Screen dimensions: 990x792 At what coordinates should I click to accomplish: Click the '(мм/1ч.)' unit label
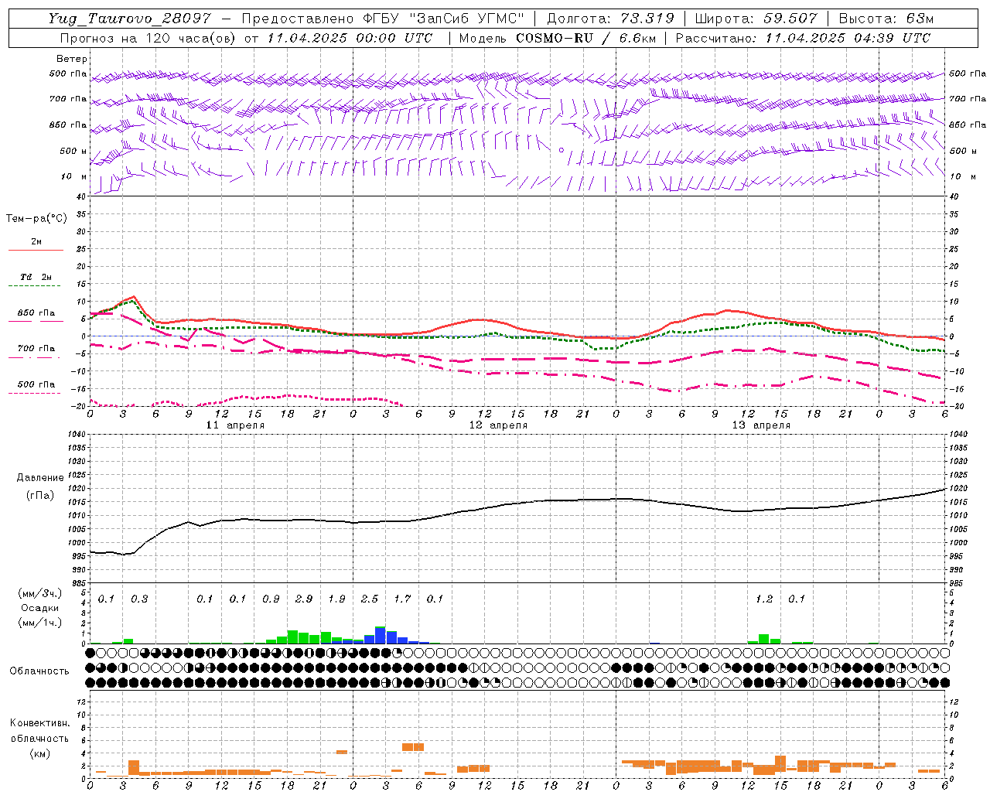tap(39, 623)
